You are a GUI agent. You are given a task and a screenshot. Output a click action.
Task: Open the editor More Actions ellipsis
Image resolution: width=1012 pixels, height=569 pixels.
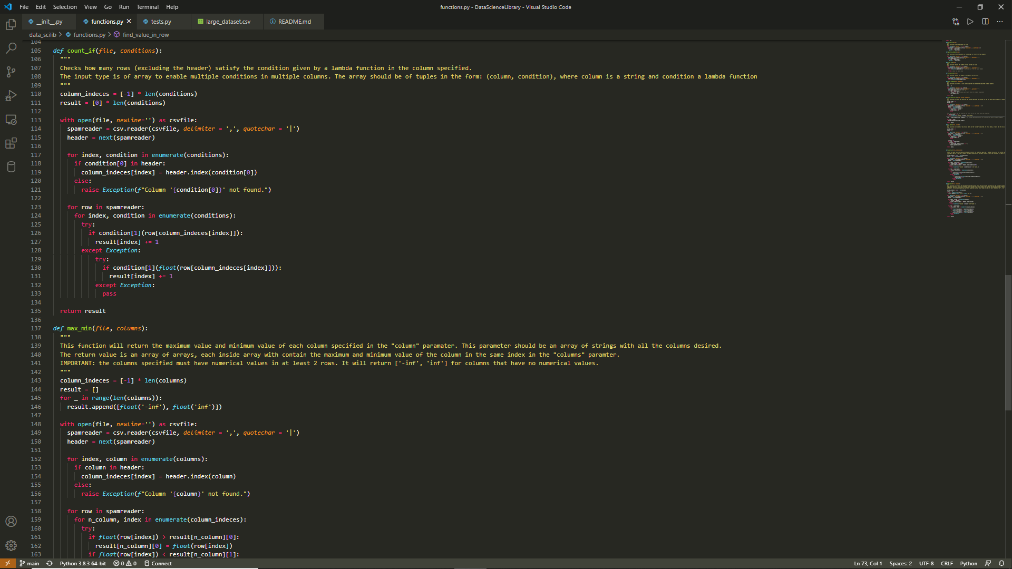[1000, 22]
